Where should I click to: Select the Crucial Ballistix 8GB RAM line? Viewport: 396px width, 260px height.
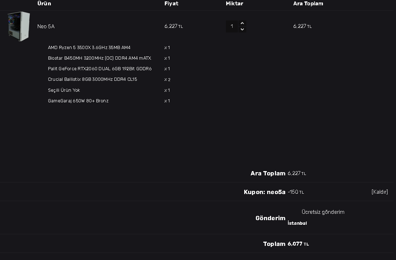pyautogui.click(x=92, y=79)
